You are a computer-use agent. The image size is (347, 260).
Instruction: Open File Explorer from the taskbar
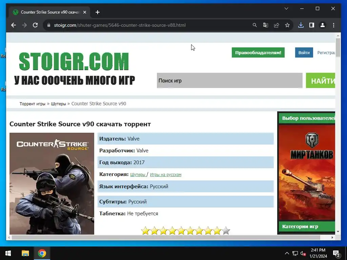pos(25,253)
